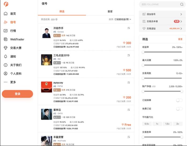187x146 pixels.
Task: Select the 2+ profit-loss ratio option
Action: [178, 124]
